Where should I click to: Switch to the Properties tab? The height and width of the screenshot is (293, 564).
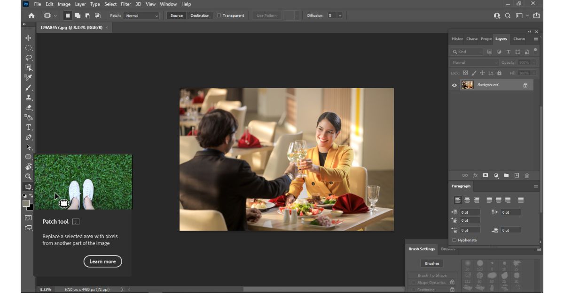point(486,39)
